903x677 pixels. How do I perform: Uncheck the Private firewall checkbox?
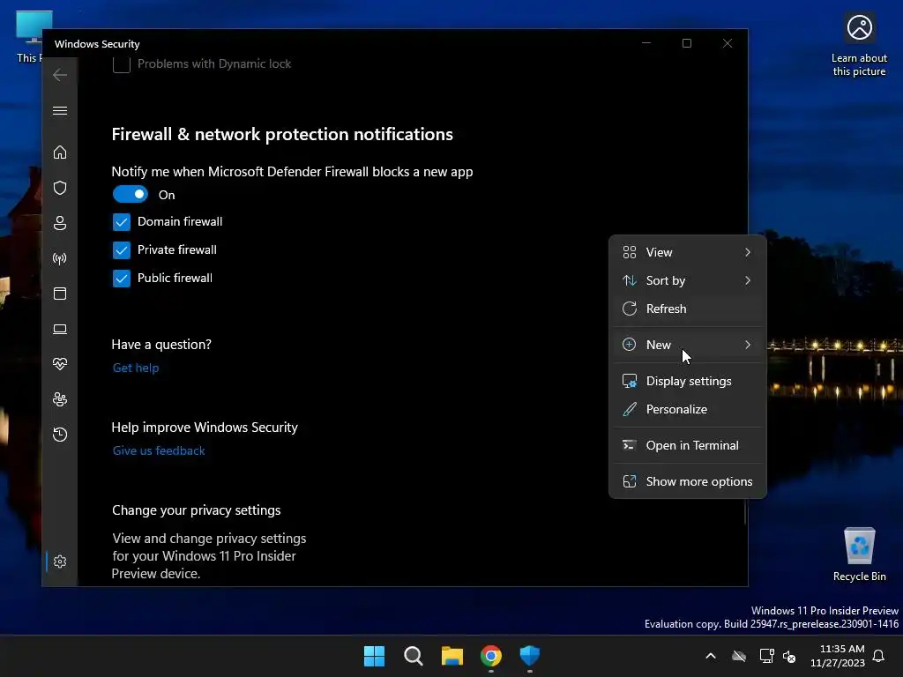(x=122, y=249)
